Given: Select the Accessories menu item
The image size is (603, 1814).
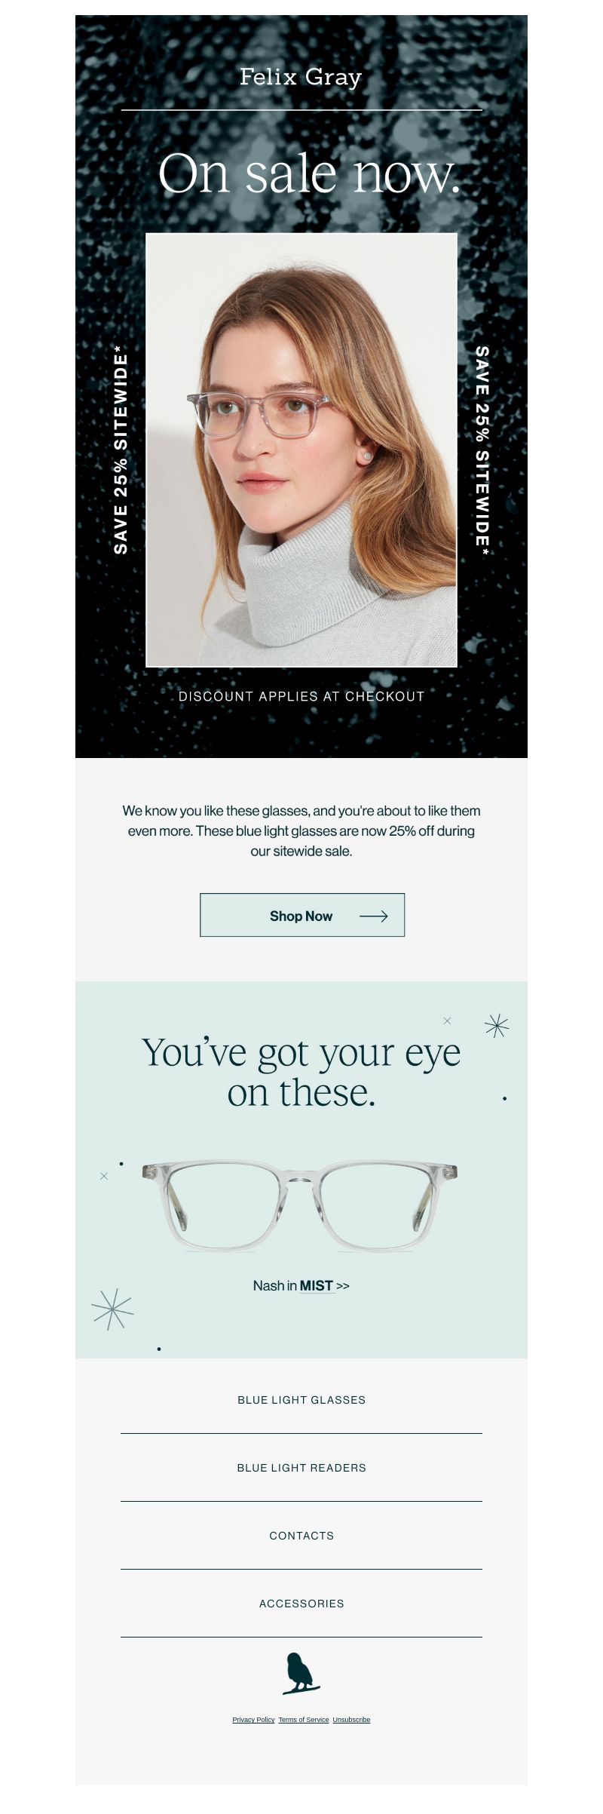Looking at the screenshot, I should pos(301,1603).
